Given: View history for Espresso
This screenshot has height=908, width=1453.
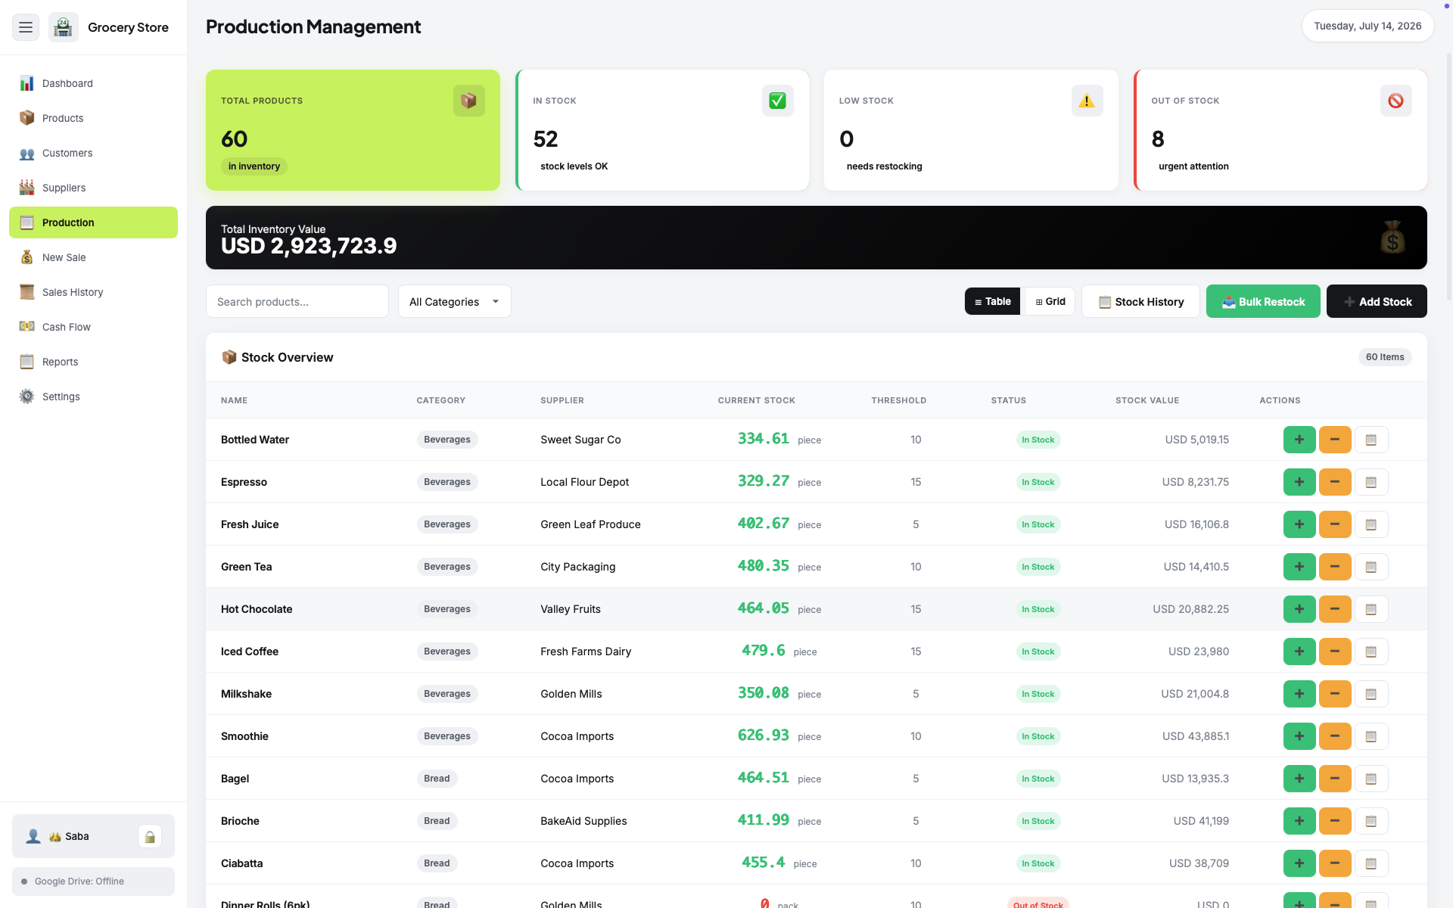Looking at the screenshot, I should point(1371,482).
